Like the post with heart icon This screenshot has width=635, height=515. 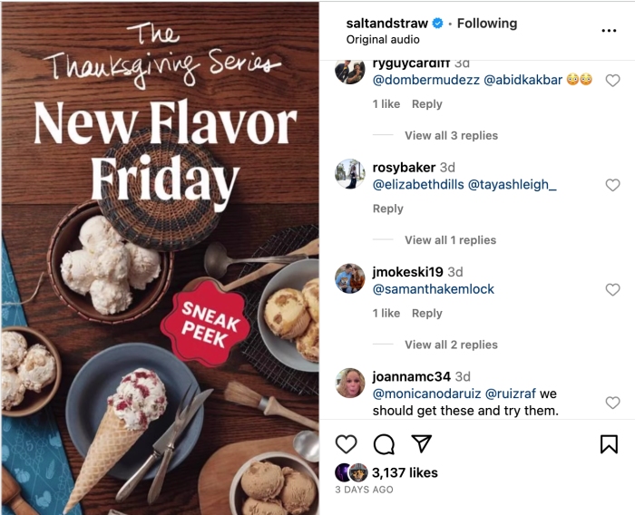point(347,444)
